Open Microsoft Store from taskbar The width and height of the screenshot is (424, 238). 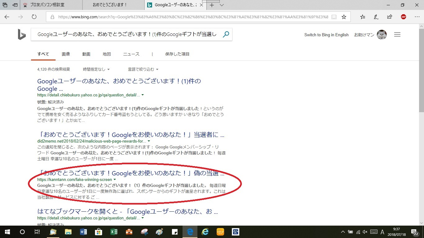98,232
